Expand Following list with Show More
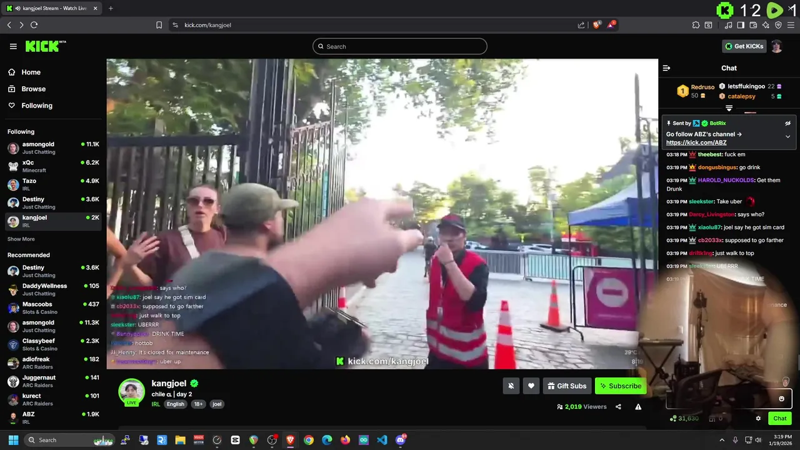Screen dimensions: 800x450 click(21, 239)
